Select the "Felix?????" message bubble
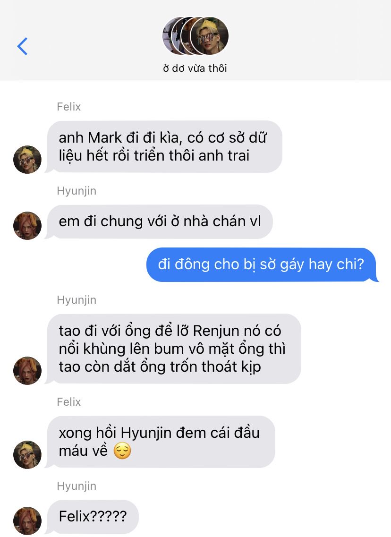 [x=93, y=516]
